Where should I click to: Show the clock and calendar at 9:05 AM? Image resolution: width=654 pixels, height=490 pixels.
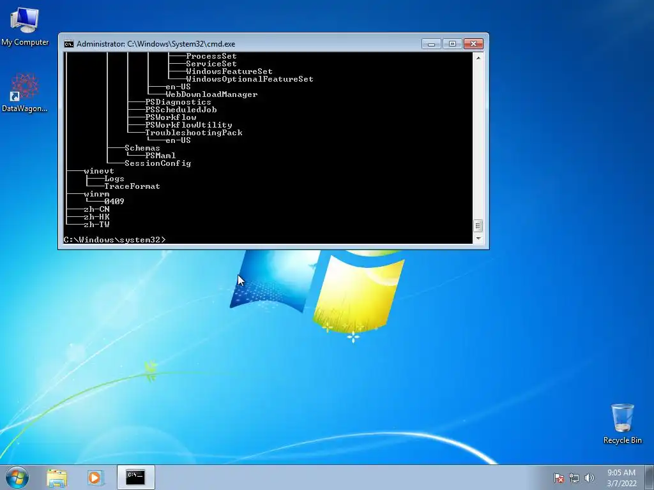point(621,478)
